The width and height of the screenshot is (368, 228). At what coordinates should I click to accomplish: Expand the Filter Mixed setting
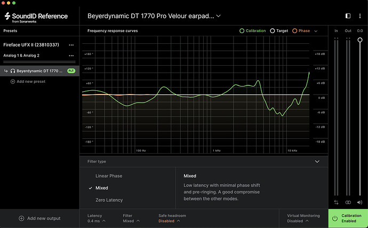pos(131,218)
